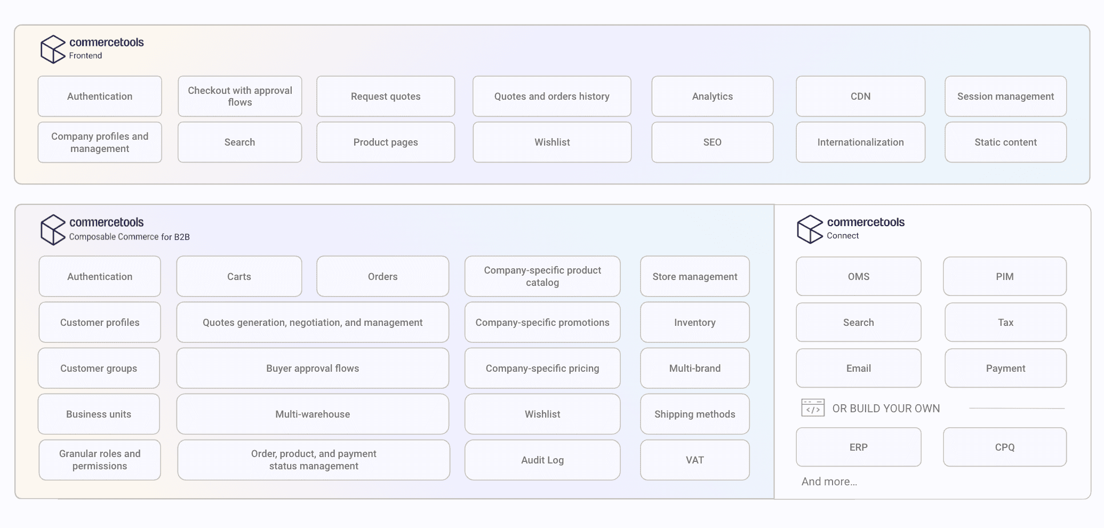1104x528 pixels.
Task: Click Store management box
Action: point(695,276)
